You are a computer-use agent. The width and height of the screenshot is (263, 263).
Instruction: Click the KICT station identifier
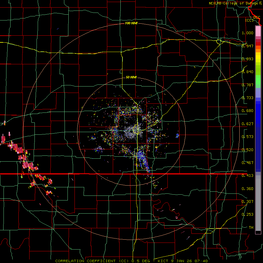point(164,261)
